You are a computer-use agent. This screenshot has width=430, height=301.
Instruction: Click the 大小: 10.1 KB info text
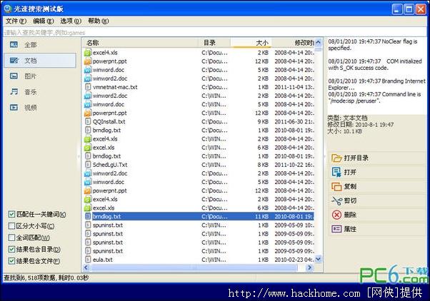[344, 131]
